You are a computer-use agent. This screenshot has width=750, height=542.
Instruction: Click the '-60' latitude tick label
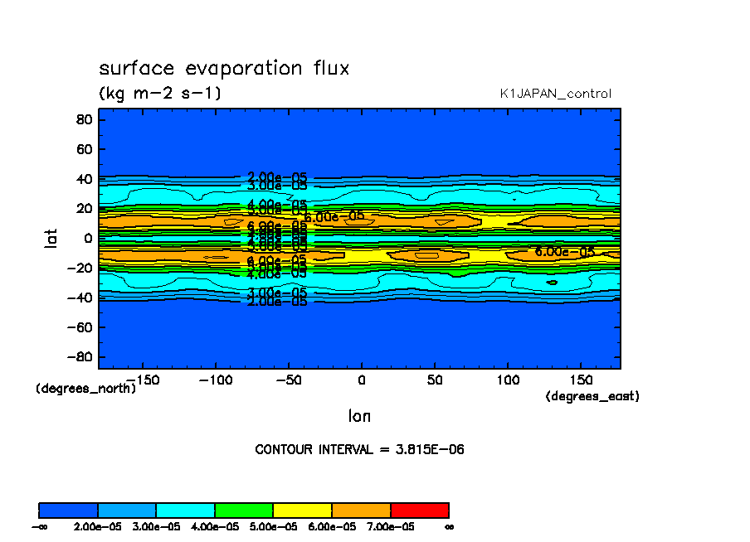point(79,327)
